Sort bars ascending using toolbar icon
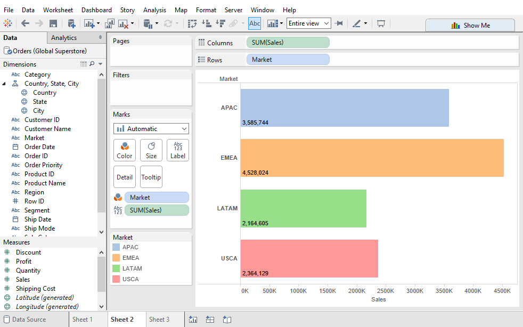The width and height of the screenshot is (523, 327). pyautogui.click(x=207, y=23)
